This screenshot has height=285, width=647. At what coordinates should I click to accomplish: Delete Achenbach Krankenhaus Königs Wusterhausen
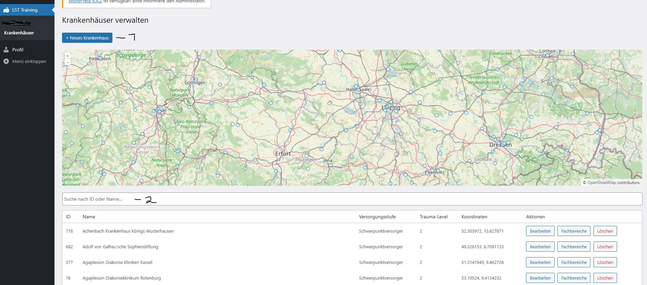(x=605, y=231)
